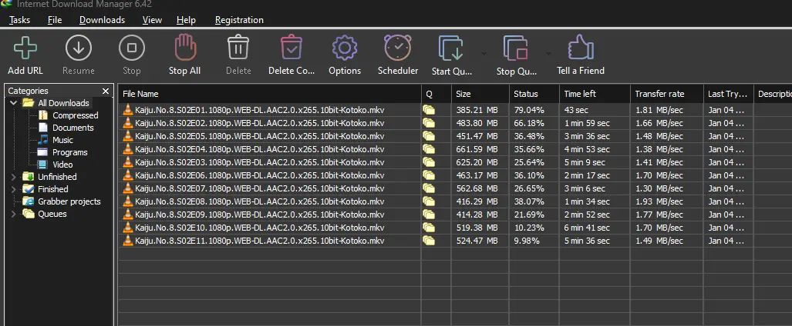Screen dimensions: 792x326
Task: Close the Categories panel
Action: point(106,91)
